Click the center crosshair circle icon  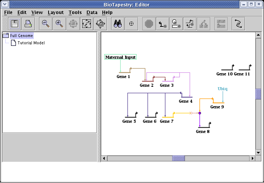132,23
